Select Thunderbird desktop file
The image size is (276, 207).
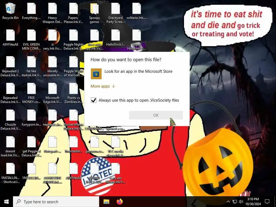click(x=73, y=145)
